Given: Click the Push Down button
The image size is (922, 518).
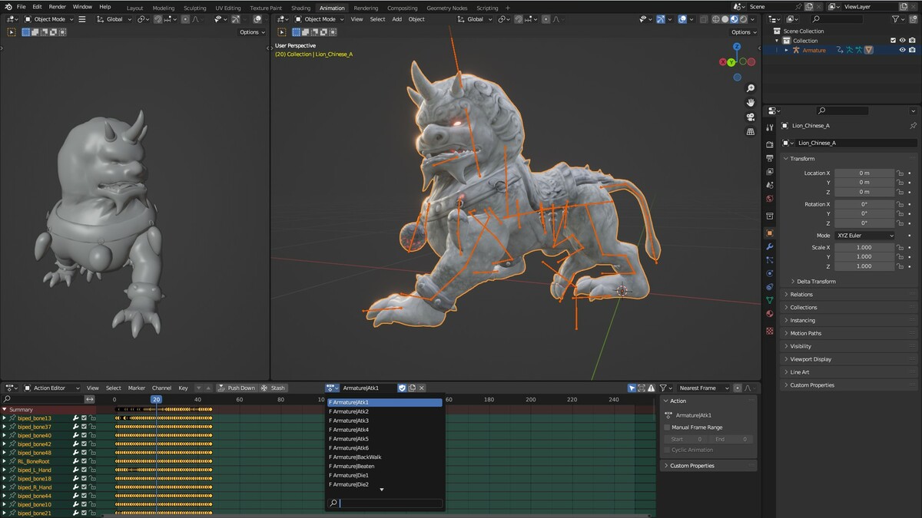Looking at the screenshot, I should click(x=237, y=388).
